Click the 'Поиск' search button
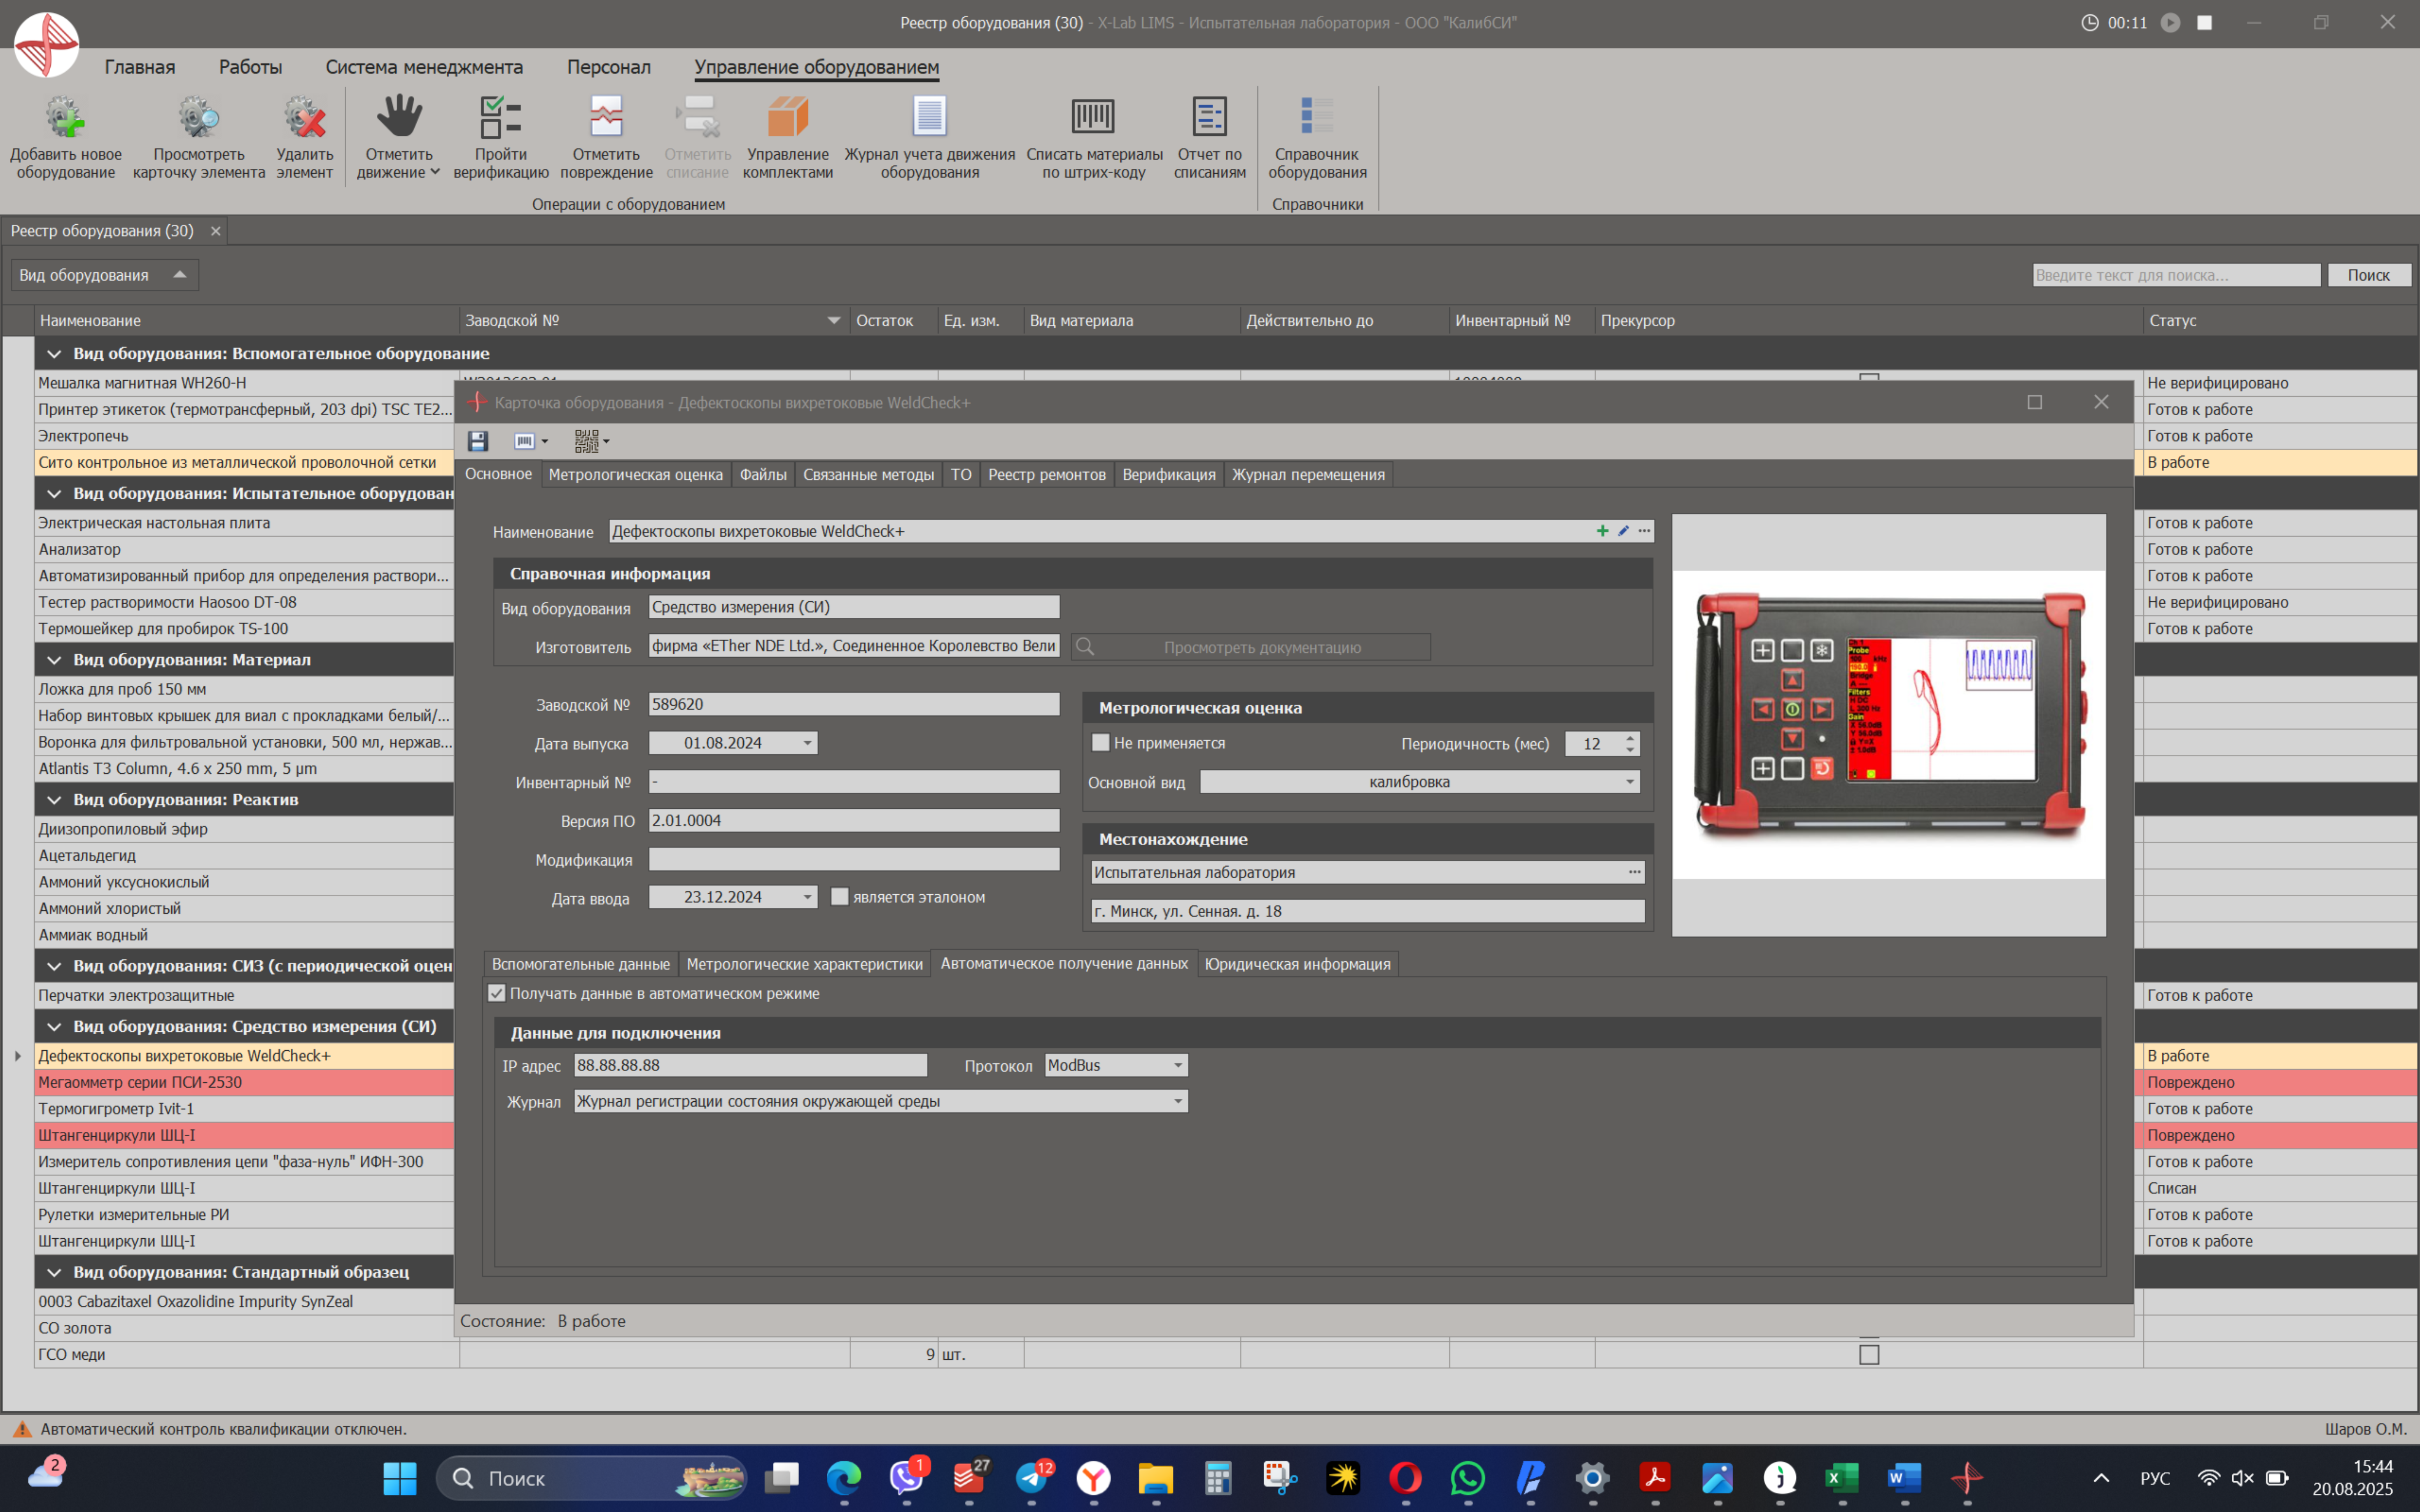Image resolution: width=2420 pixels, height=1512 pixels. (x=2368, y=275)
